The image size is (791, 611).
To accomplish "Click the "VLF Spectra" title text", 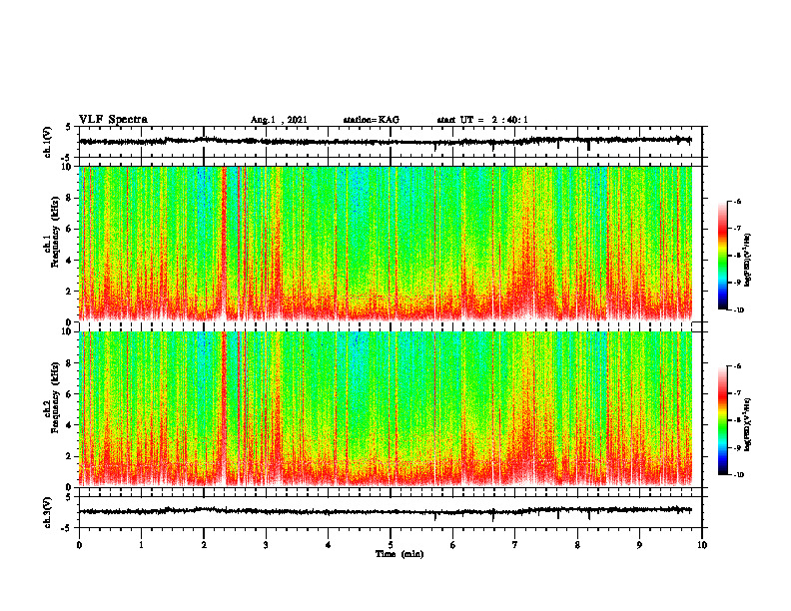I will (x=113, y=120).
